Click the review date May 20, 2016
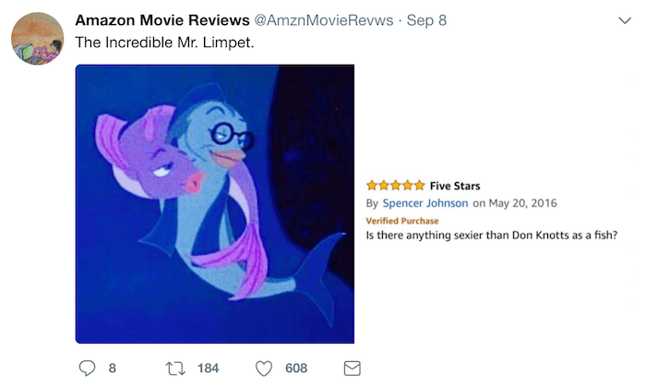This screenshot has width=646, height=387. coord(522,203)
